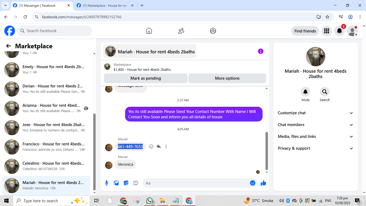Go to the Home feed icon
Screen dimensions: 366x206
tap(149, 31)
